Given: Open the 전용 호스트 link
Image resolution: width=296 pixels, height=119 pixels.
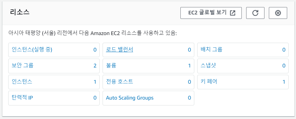Looking at the screenshot, I should click(x=119, y=82).
